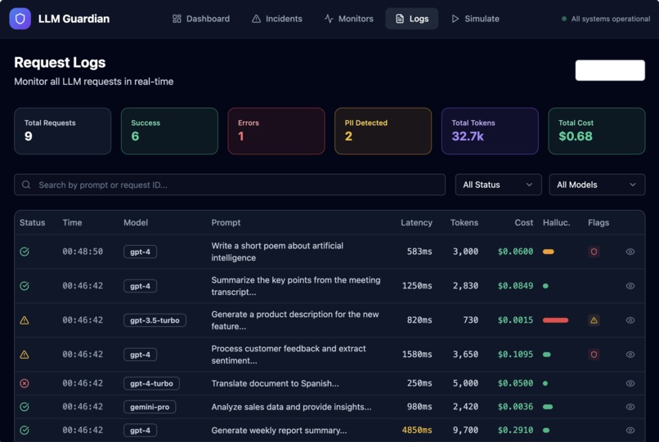Click the warning flag on product description row
Viewport: 659px width, 442px height.
pyautogui.click(x=594, y=320)
